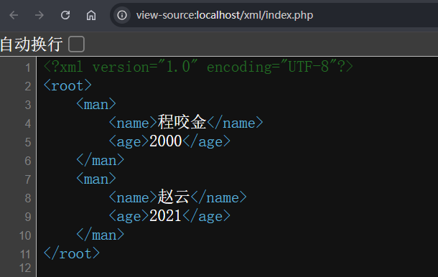Select line number 3 in the gutter

click(x=28, y=105)
